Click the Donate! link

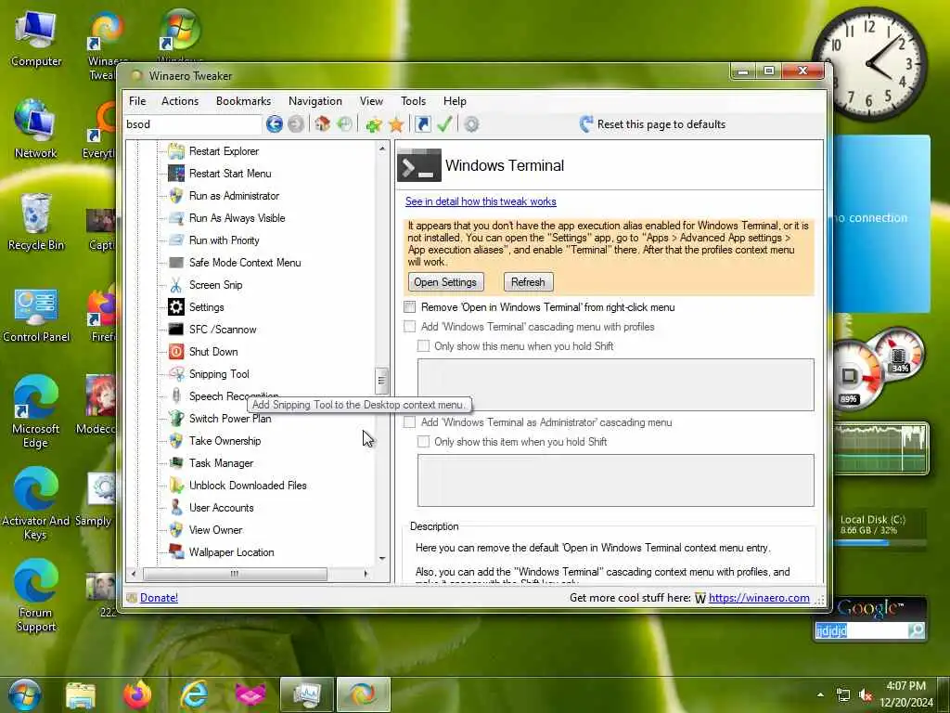tap(159, 598)
